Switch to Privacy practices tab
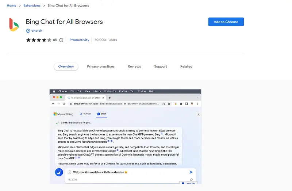292x191 pixels. click(101, 66)
